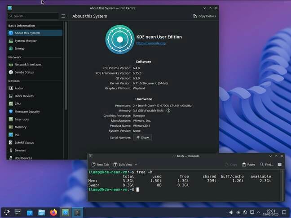Open the neon.kde.org link
Image resolution: width=291 pixels, height=218 pixels.
coord(151,43)
